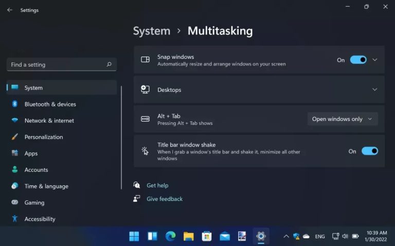This screenshot has height=246, width=395.
Task: Open the Alt + Tab dropdown
Action: [x=343, y=119]
